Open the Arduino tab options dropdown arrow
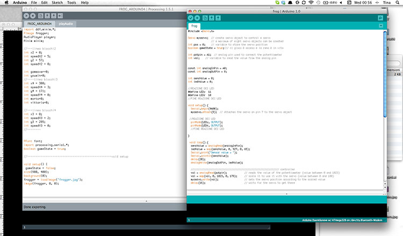This screenshot has height=236, width=403. 381,26
